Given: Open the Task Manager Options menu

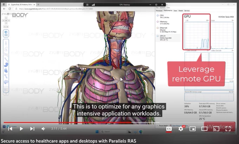Looking at the screenshot, I should click(x=162, y=8).
